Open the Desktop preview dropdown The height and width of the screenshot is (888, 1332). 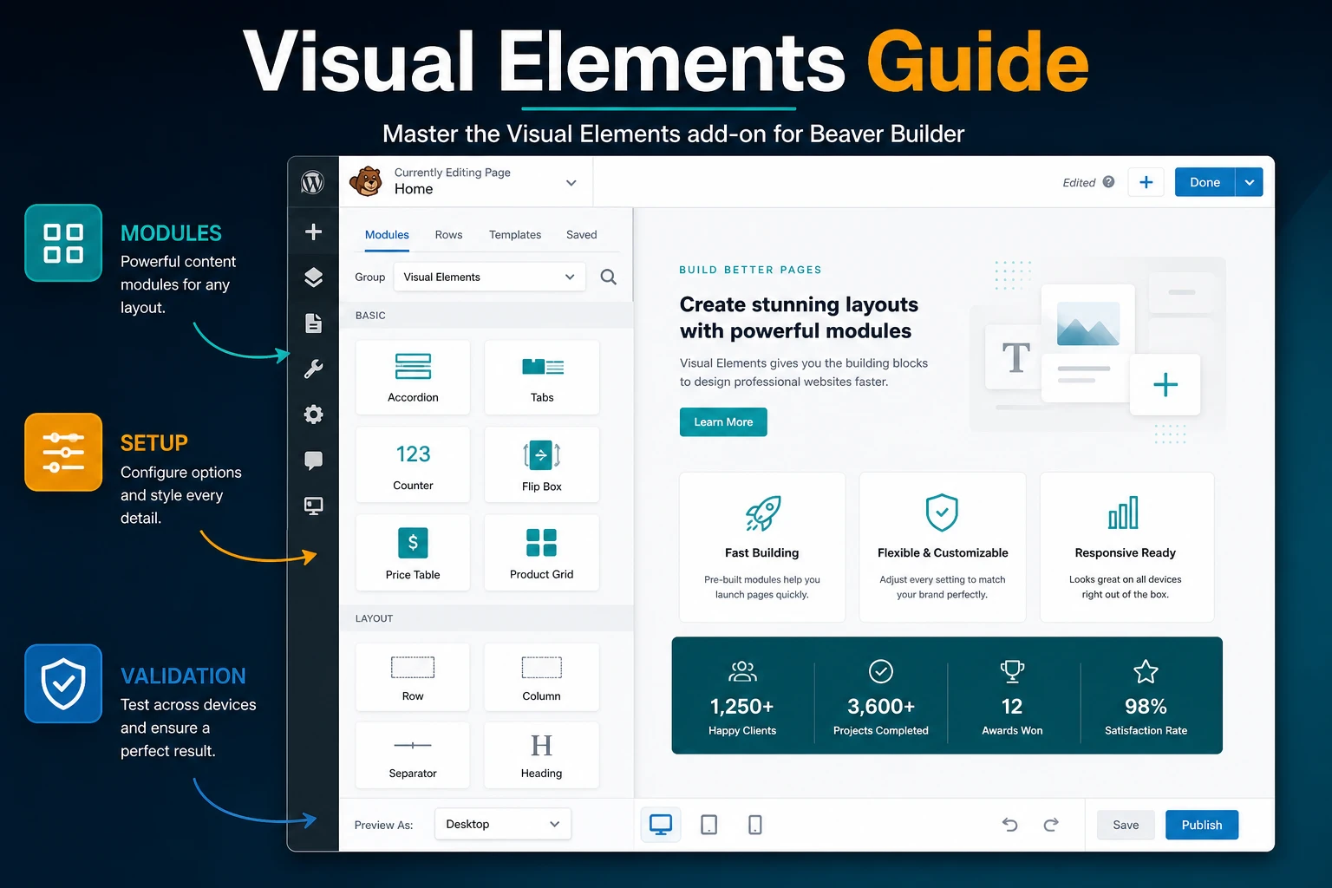(x=503, y=824)
